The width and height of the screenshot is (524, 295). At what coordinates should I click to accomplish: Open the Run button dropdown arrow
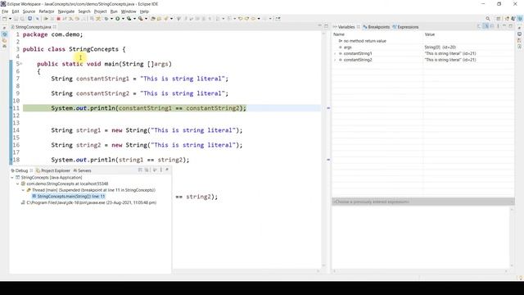coord(123,19)
